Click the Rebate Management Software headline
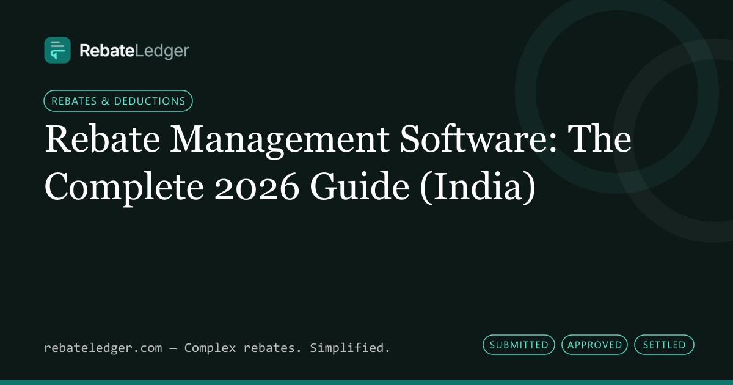 [338, 164]
